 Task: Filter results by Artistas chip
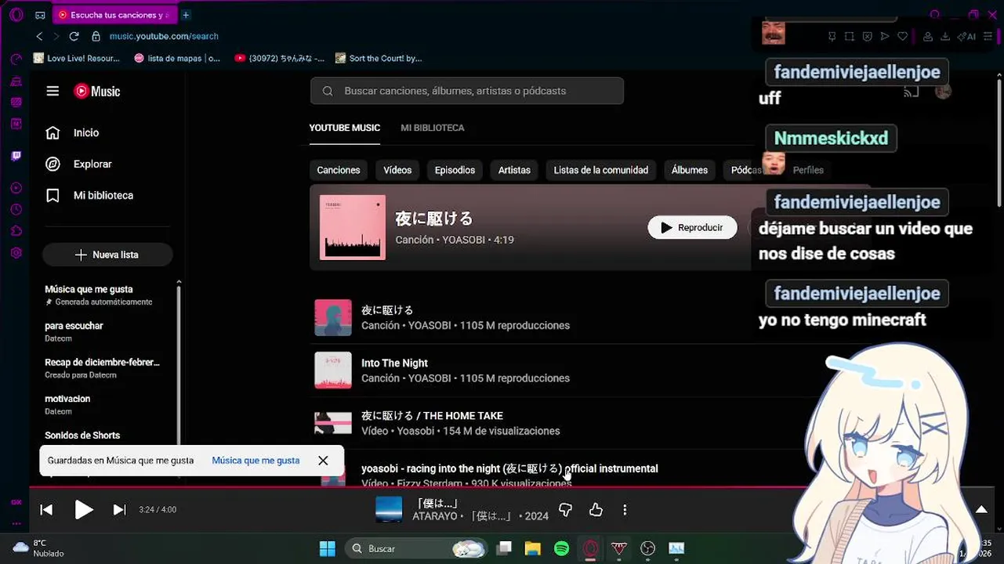coord(514,170)
